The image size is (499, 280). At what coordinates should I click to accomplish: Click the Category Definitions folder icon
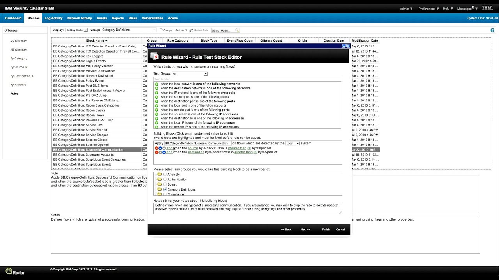click(159, 189)
